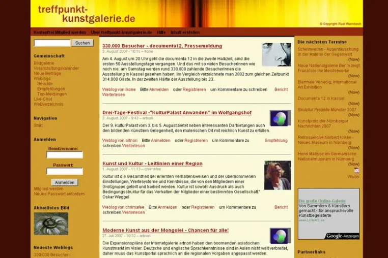Open Empfehlungen sub-link
The image size is (388, 258).
pos(51,89)
